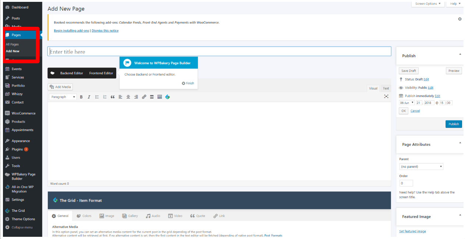The image size is (465, 239).
Task: Align text right
Action: click(x=136, y=97)
